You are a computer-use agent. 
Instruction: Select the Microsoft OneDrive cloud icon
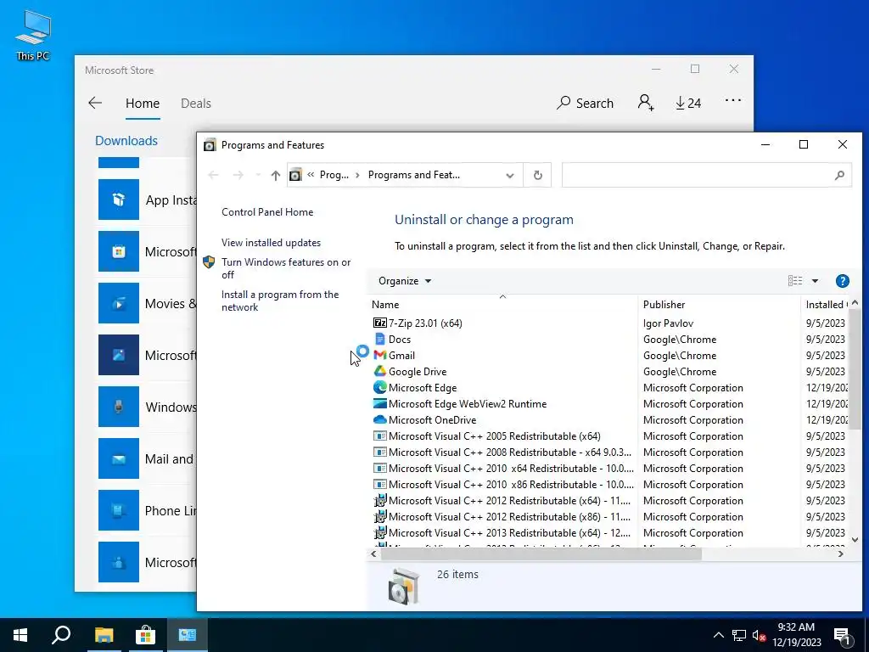click(379, 419)
